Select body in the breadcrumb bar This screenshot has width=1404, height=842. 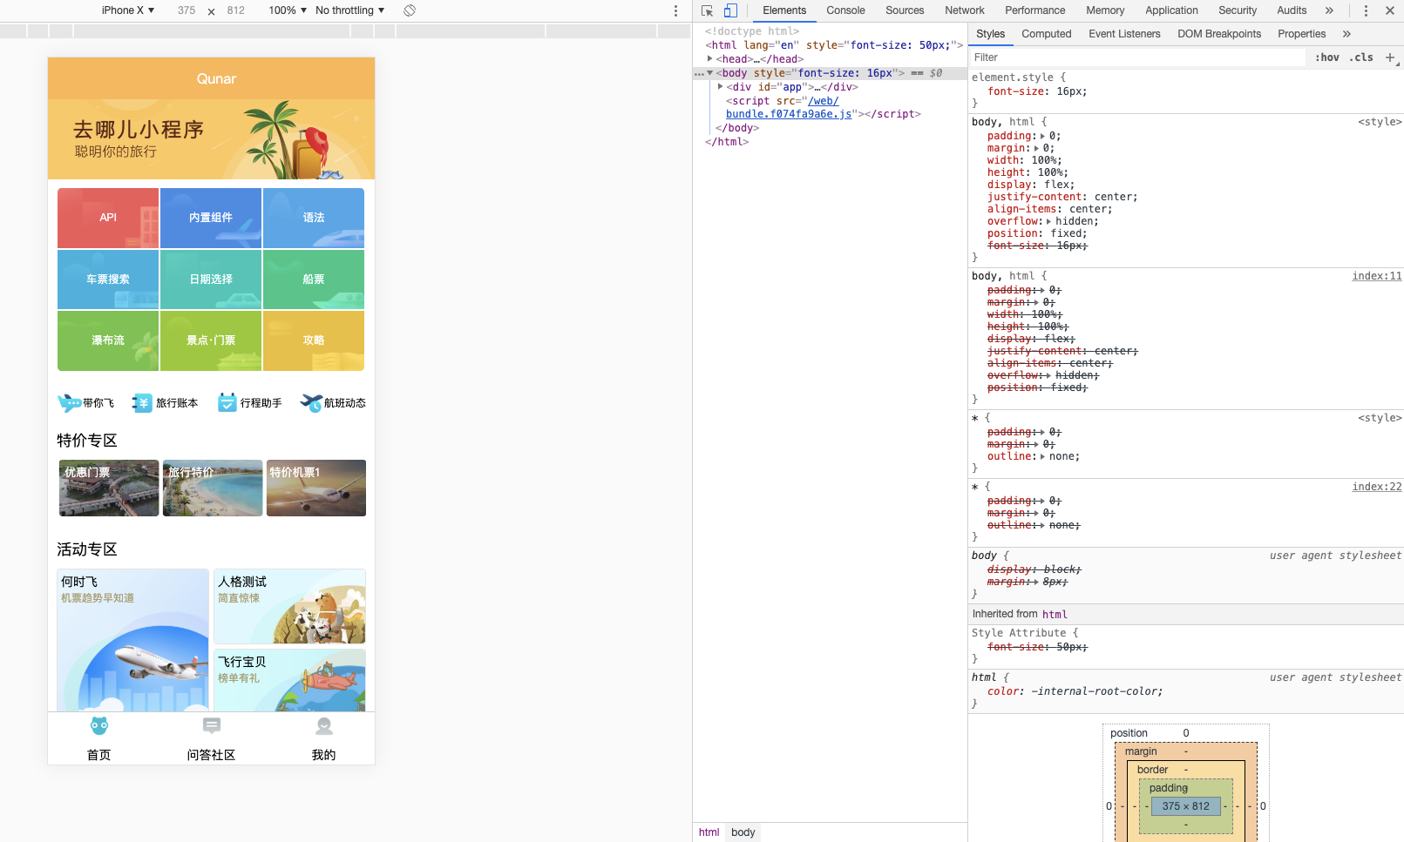click(743, 832)
